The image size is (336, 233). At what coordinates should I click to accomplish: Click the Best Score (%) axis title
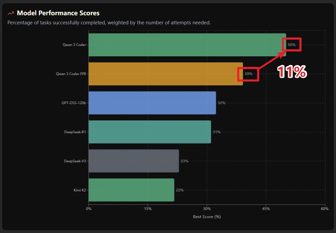pyautogui.click(x=207, y=217)
